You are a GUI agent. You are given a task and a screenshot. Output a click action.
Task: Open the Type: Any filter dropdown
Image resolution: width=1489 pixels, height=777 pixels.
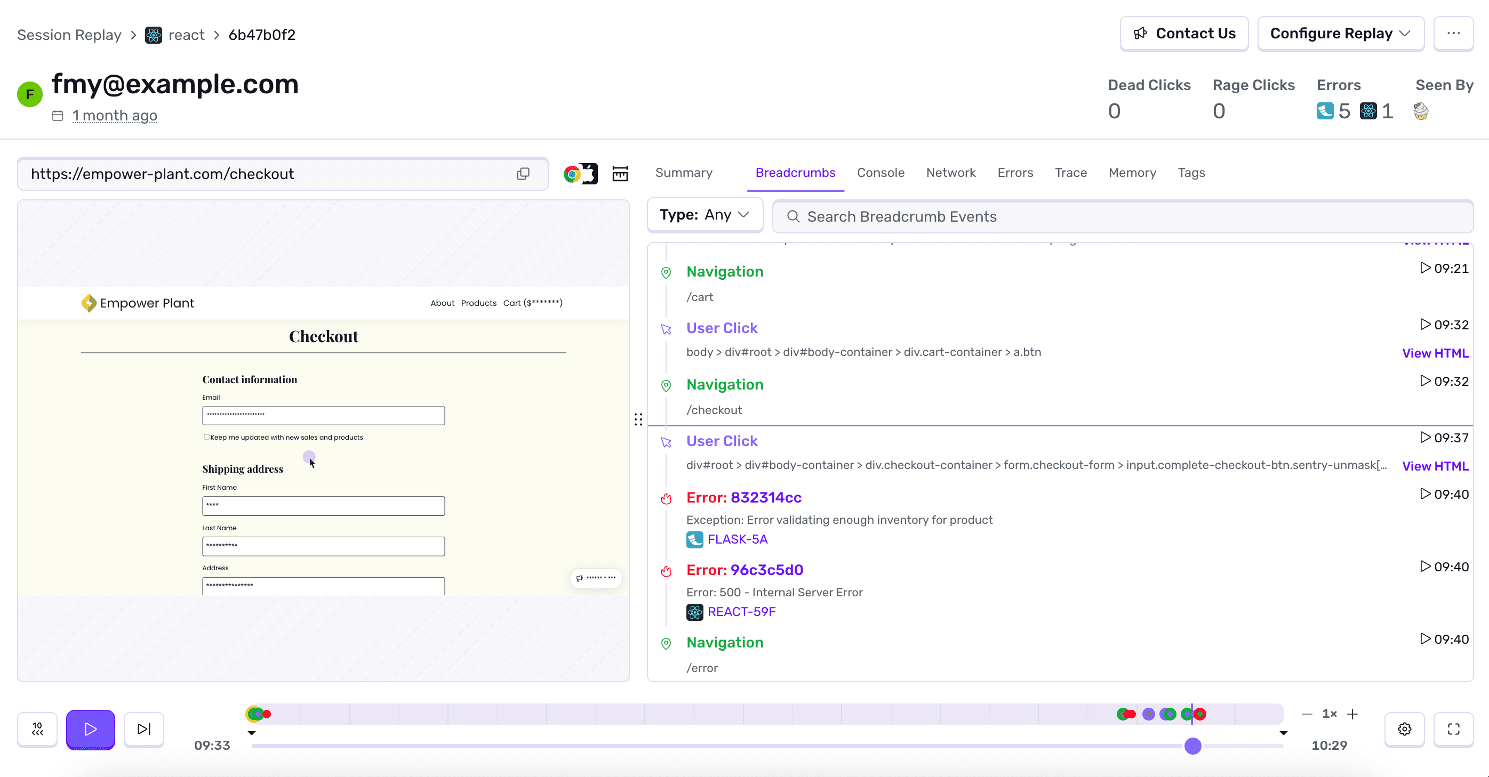click(705, 214)
